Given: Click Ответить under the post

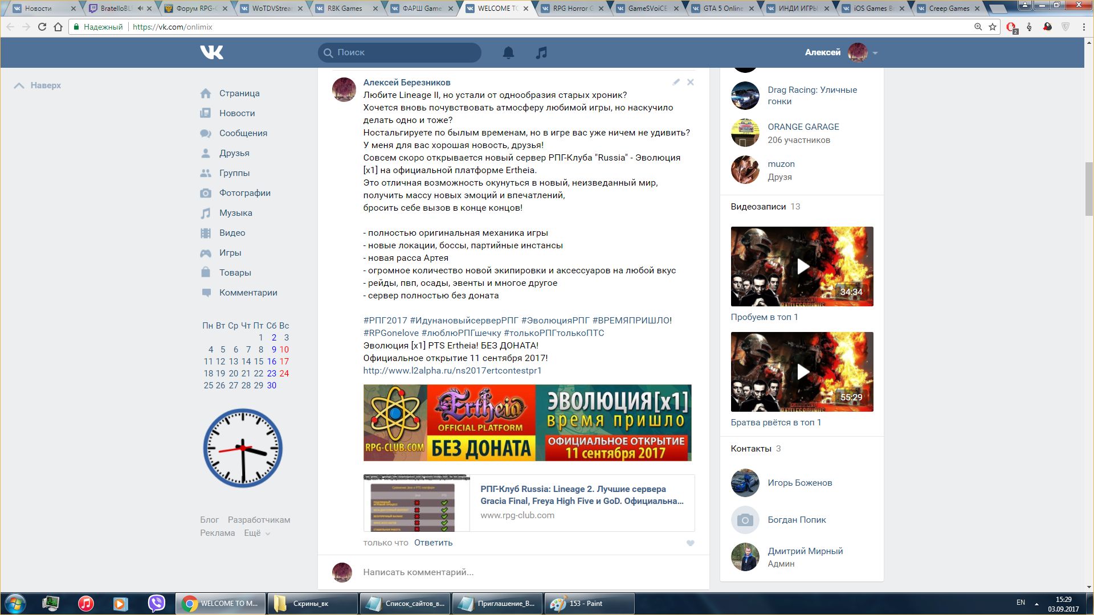Looking at the screenshot, I should [x=434, y=543].
